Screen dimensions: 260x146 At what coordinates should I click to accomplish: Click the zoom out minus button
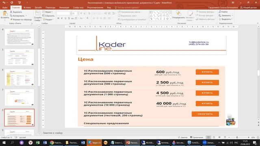coord(229,137)
